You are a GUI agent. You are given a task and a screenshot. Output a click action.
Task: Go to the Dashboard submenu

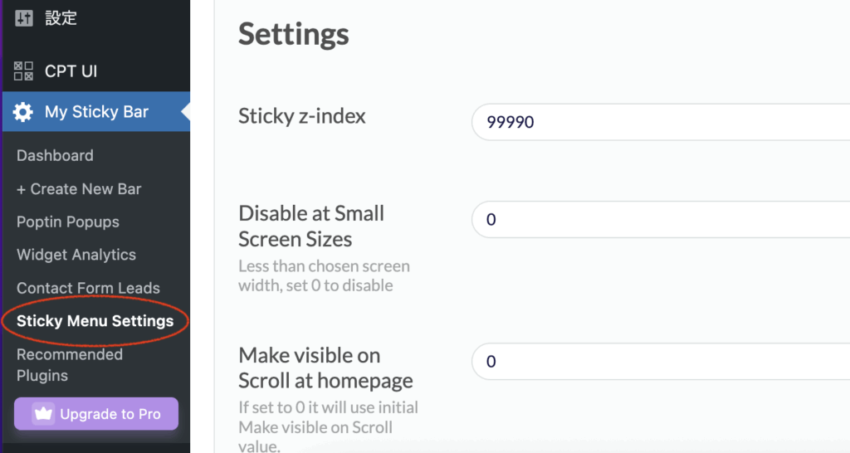[56, 155]
